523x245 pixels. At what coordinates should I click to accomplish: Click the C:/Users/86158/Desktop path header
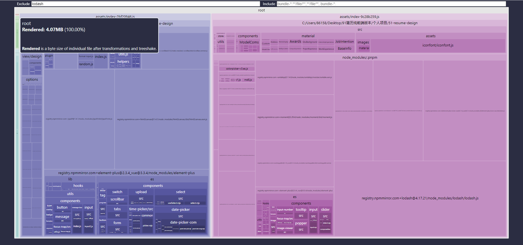360,23
